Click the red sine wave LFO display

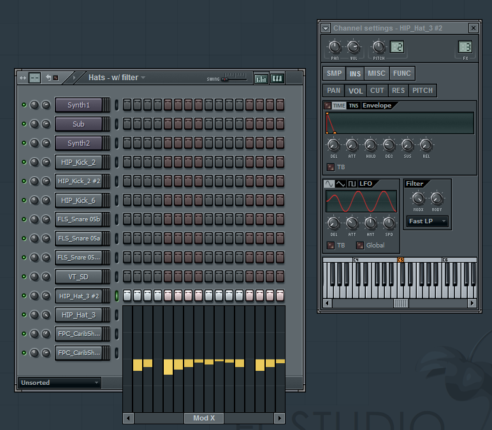tap(361, 201)
